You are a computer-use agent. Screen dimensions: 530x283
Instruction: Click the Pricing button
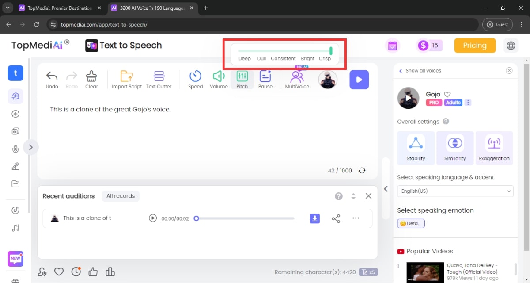475,46
